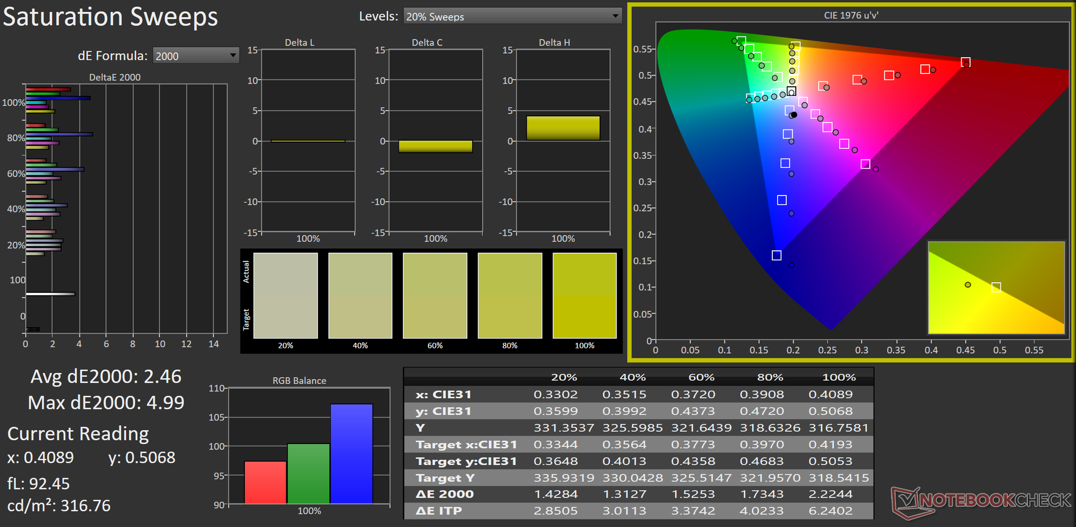This screenshot has width=1076, height=527.
Task: Pick the 100% yellow saturation swatch
Action: click(585, 295)
